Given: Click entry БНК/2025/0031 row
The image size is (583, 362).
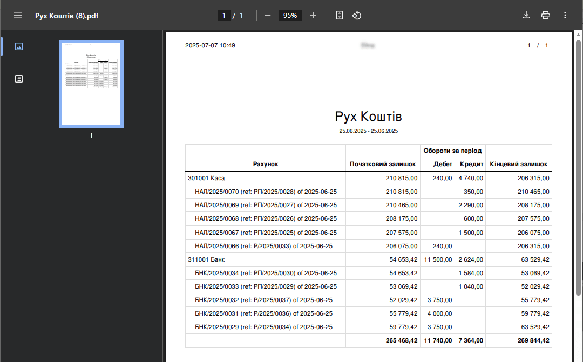Looking at the screenshot, I should pos(369,313).
